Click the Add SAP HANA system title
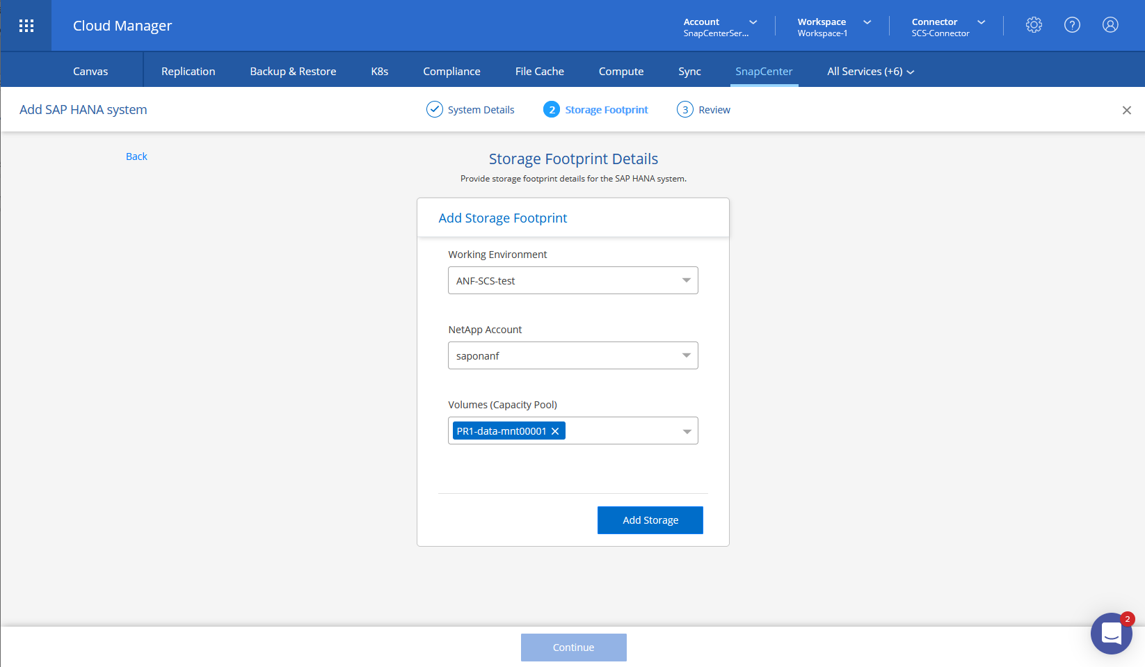This screenshot has width=1145, height=667. pyautogui.click(x=83, y=110)
